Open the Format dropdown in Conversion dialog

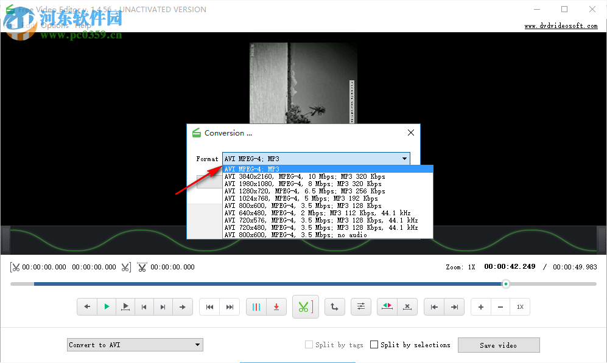pos(404,158)
